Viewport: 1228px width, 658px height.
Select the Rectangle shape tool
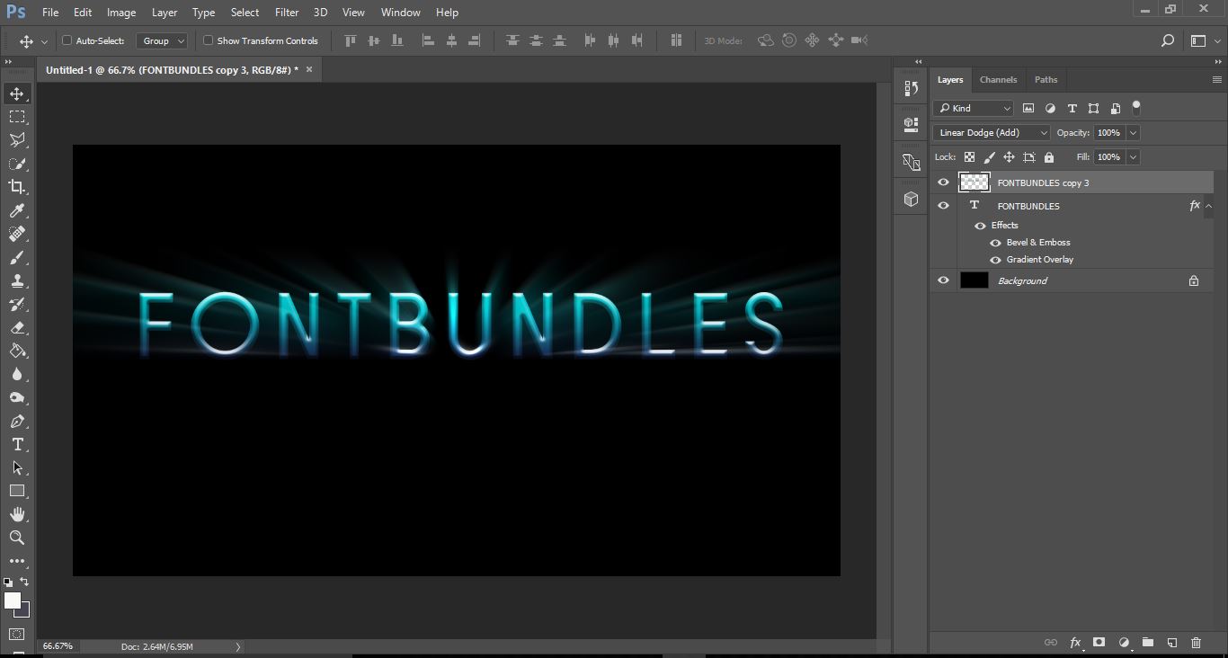(x=17, y=491)
